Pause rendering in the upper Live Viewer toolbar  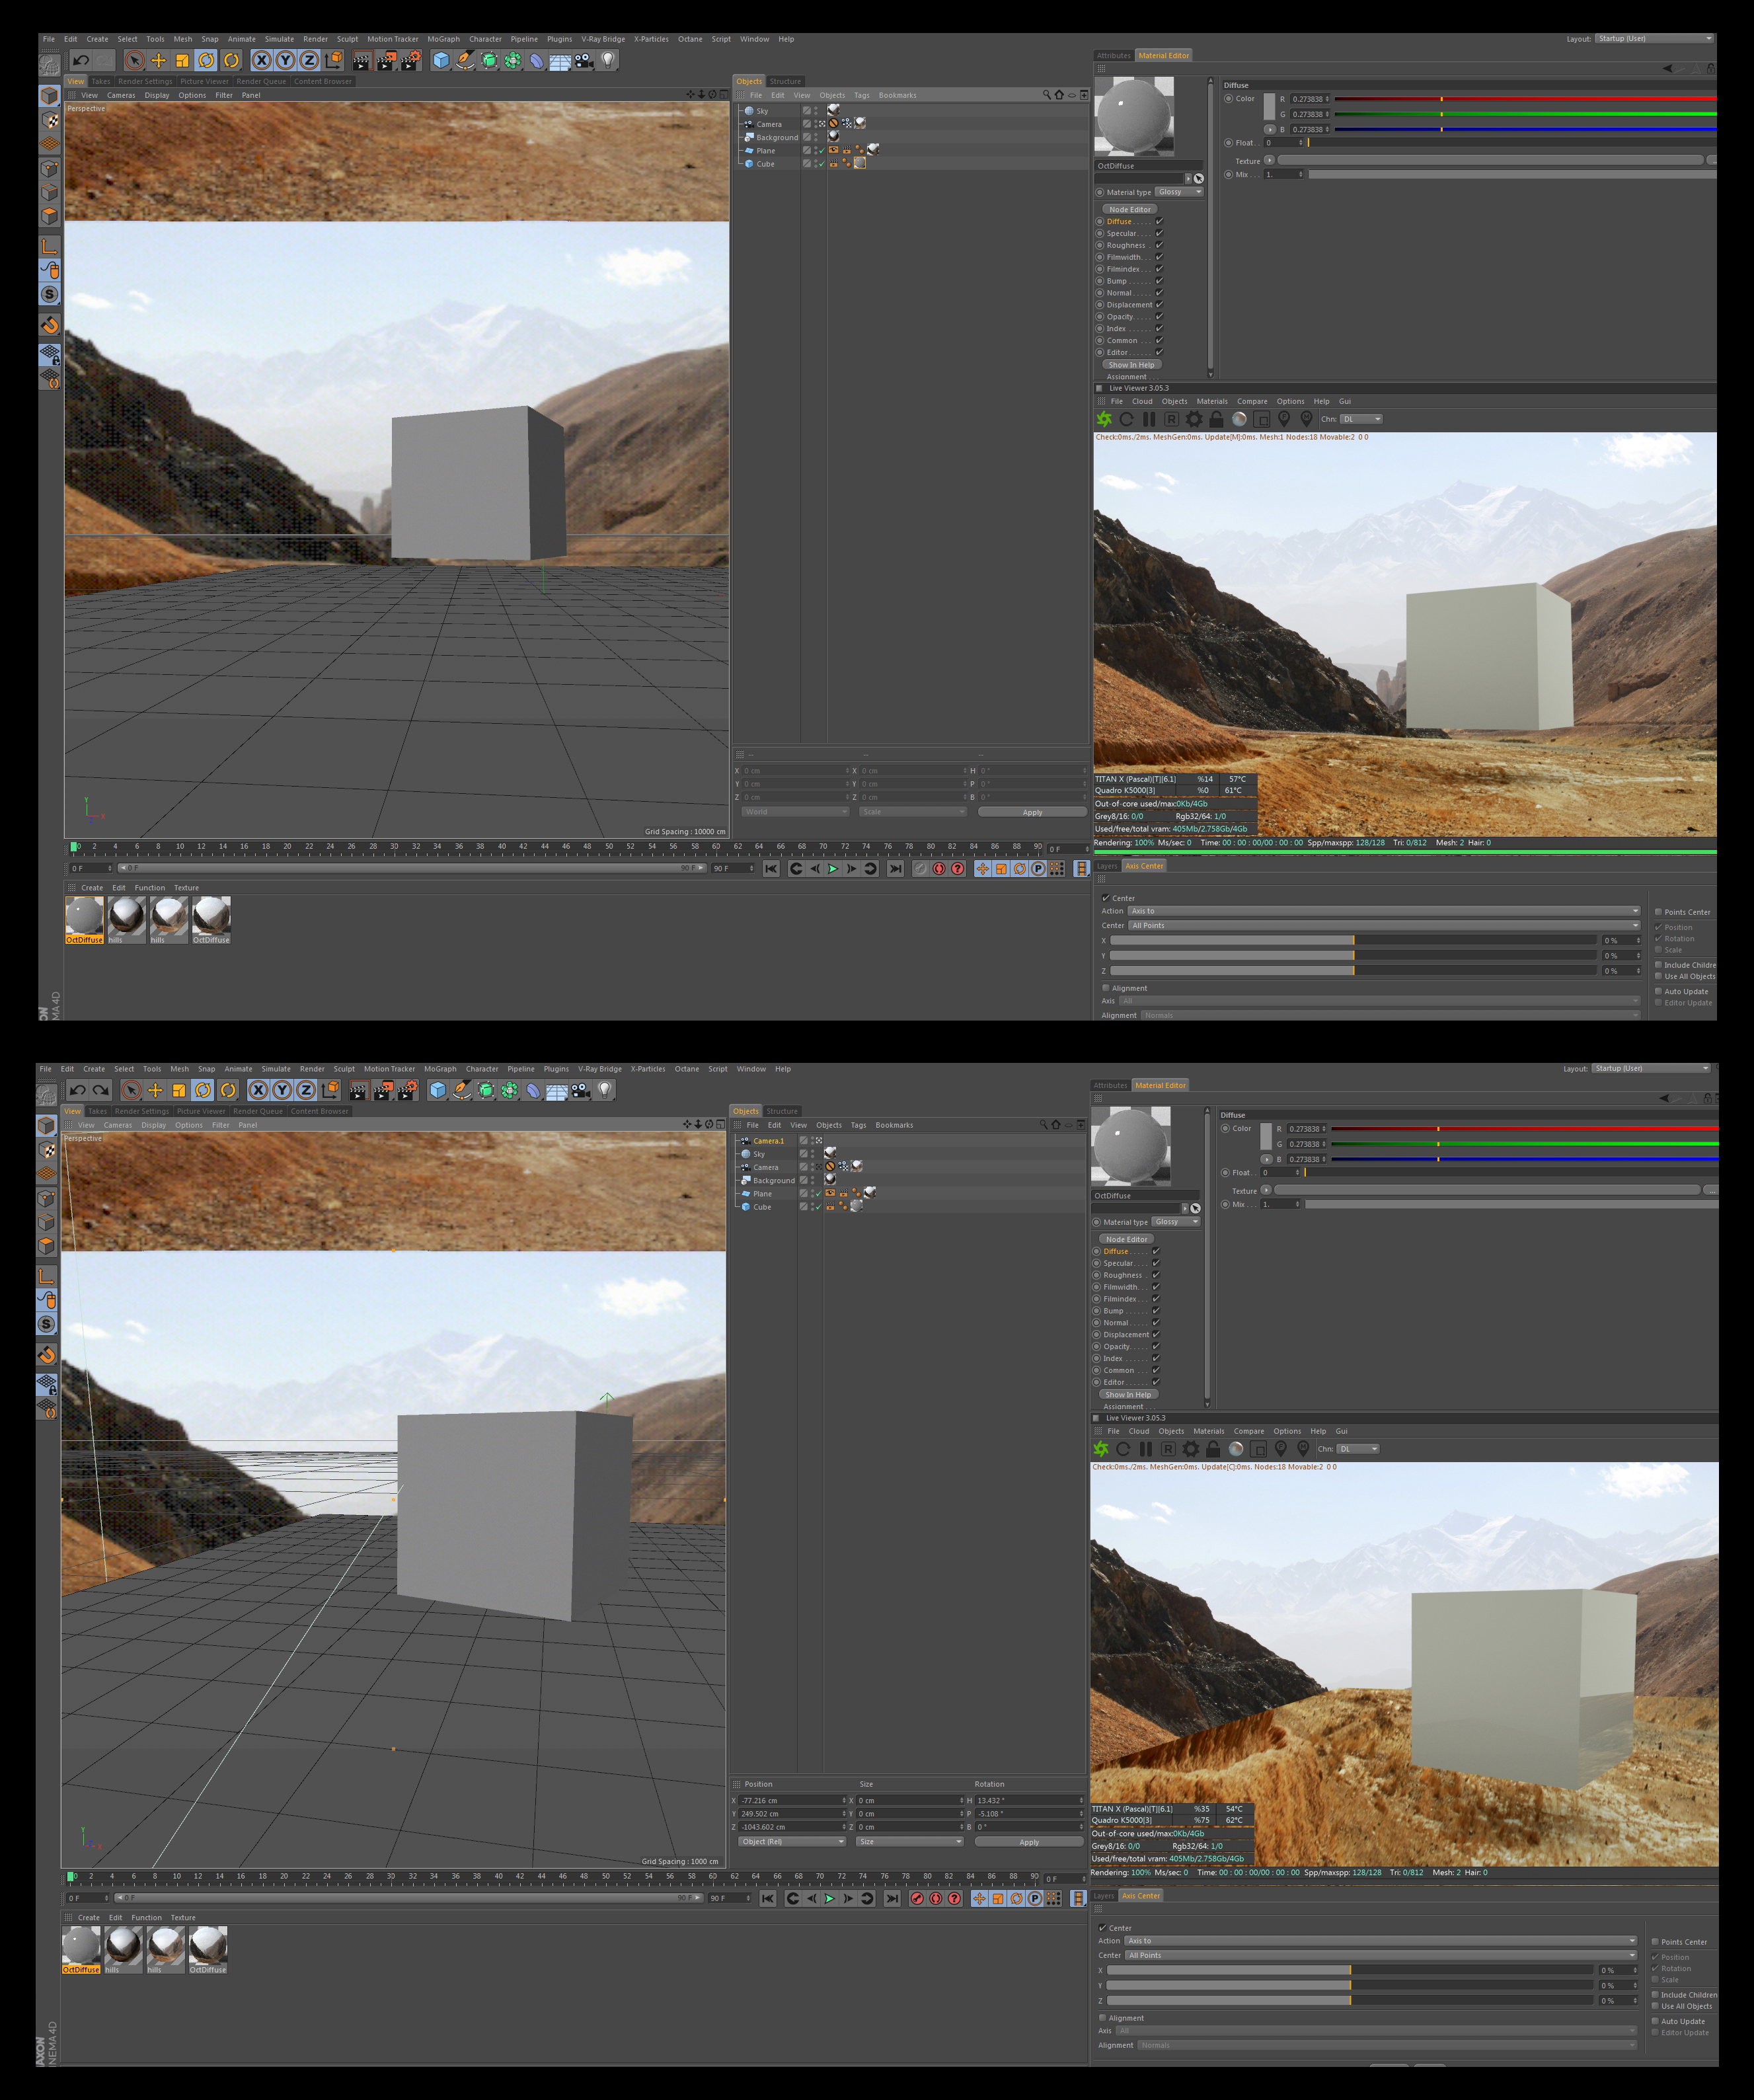click(1149, 419)
